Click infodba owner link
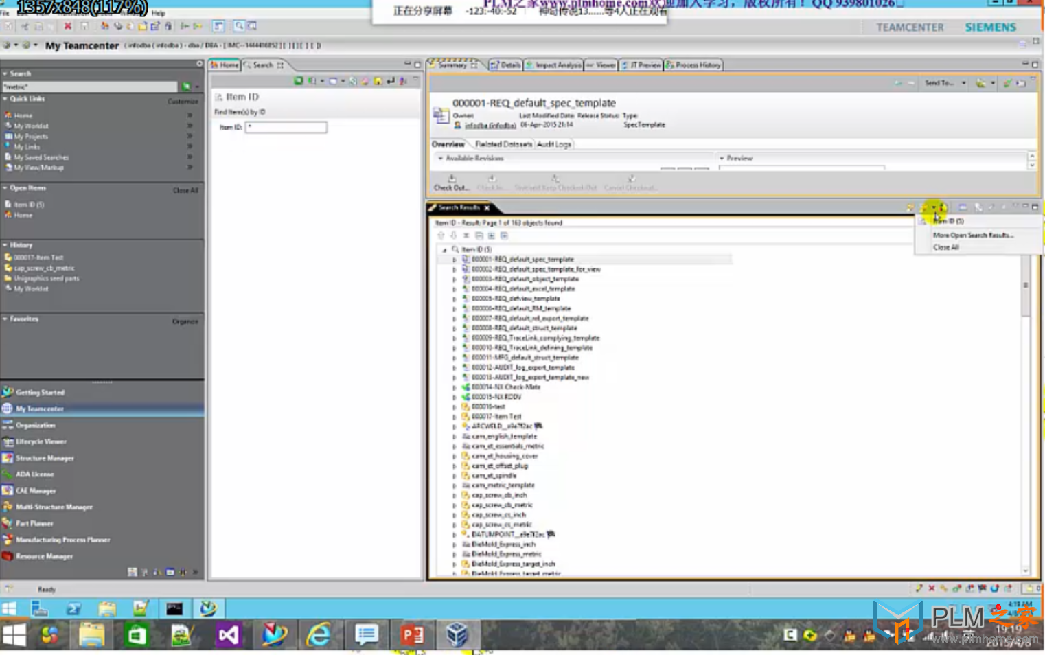Screen dimensions: 1045x655 [490, 126]
